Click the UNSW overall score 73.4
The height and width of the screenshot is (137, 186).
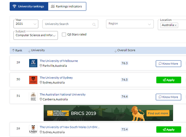(x=125, y=130)
